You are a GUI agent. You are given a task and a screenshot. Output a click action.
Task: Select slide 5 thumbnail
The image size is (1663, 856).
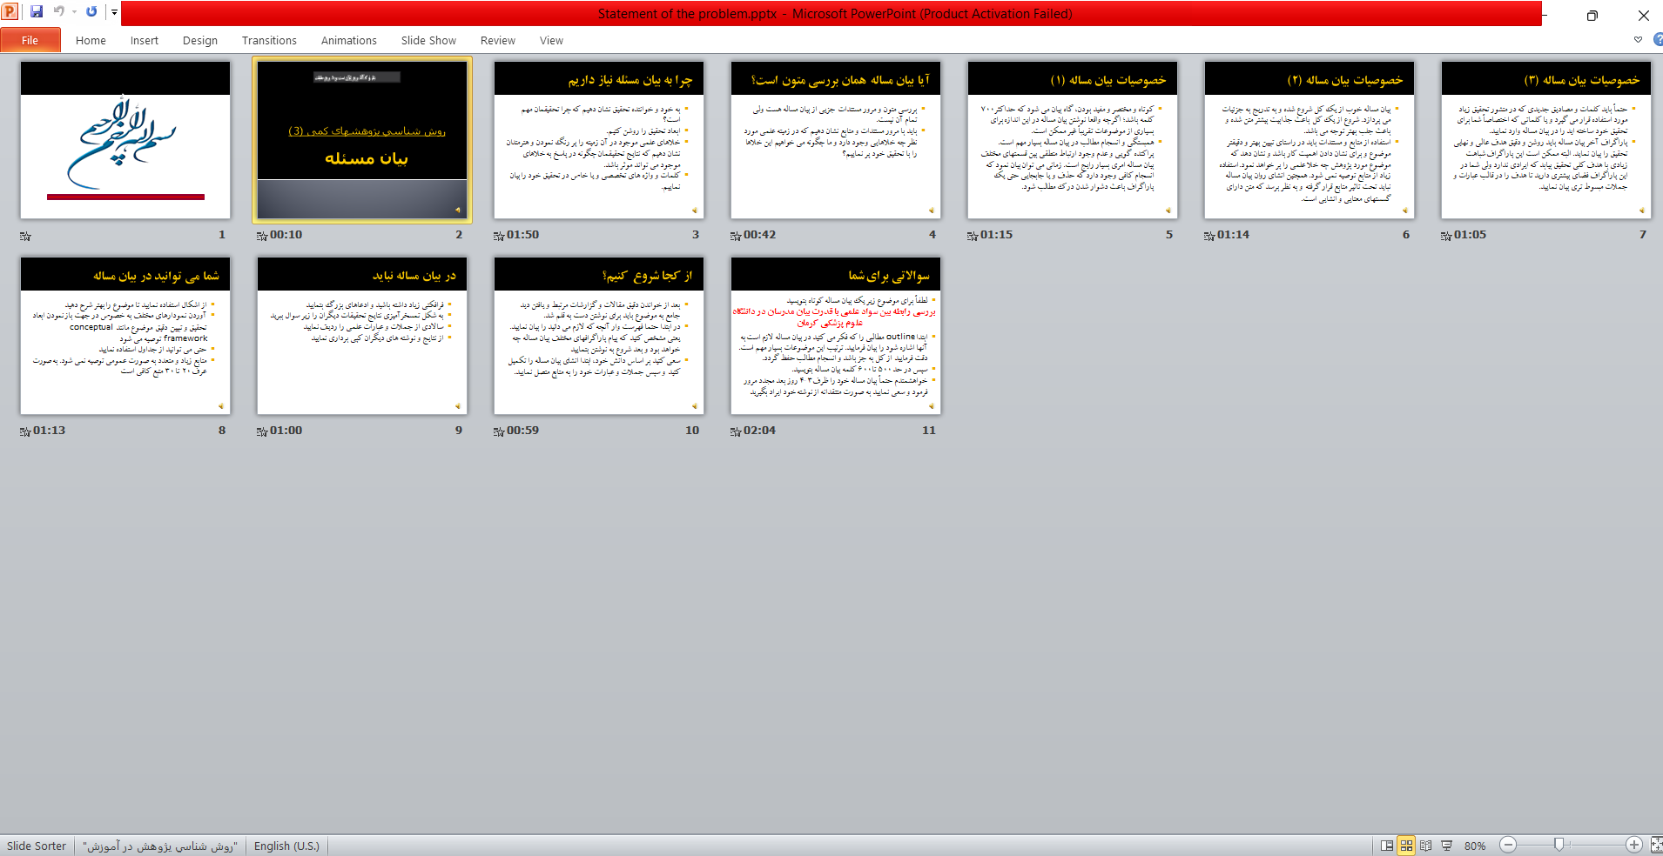[1073, 139]
